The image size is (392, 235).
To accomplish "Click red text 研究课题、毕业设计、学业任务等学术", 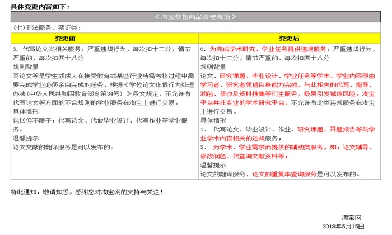I will [274, 76].
